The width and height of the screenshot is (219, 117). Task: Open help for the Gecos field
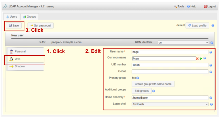211,72
